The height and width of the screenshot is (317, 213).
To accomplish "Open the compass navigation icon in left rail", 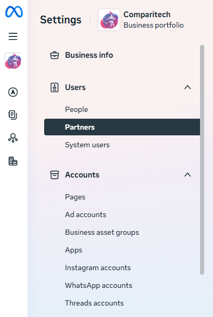I will point(13,92).
